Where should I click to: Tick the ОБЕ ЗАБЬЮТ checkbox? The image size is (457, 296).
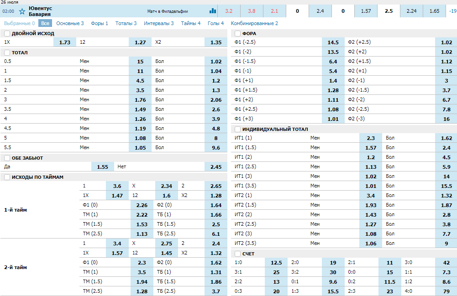7,158
